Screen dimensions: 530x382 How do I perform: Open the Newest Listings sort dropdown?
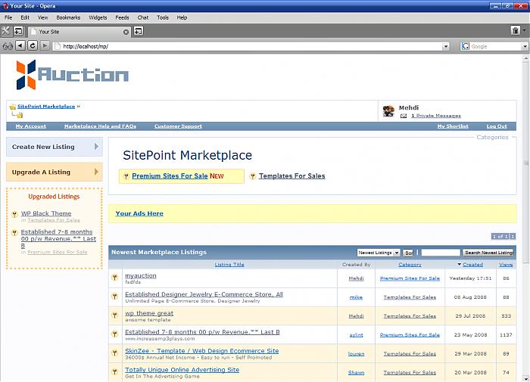(x=379, y=253)
